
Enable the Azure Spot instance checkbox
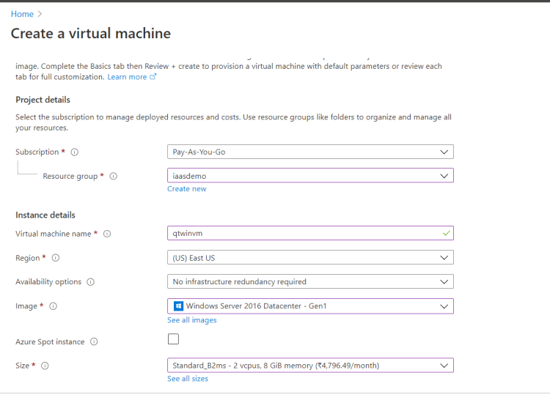pyautogui.click(x=173, y=339)
